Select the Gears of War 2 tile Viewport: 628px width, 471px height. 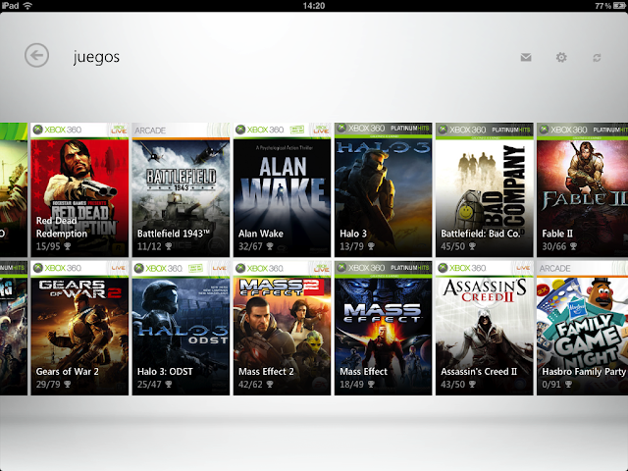79,329
